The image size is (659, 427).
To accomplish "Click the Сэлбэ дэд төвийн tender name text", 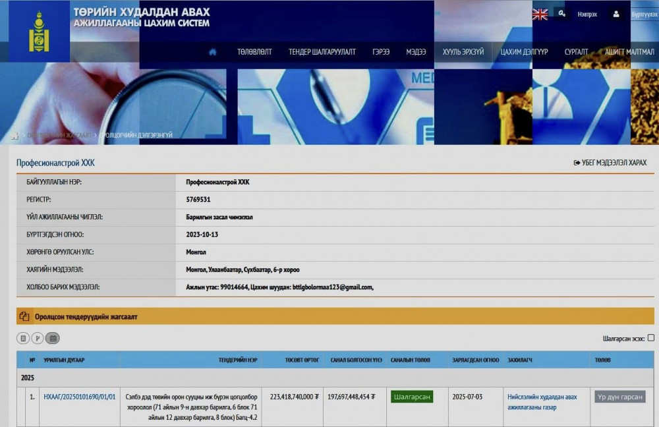I will pyautogui.click(x=192, y=407).
